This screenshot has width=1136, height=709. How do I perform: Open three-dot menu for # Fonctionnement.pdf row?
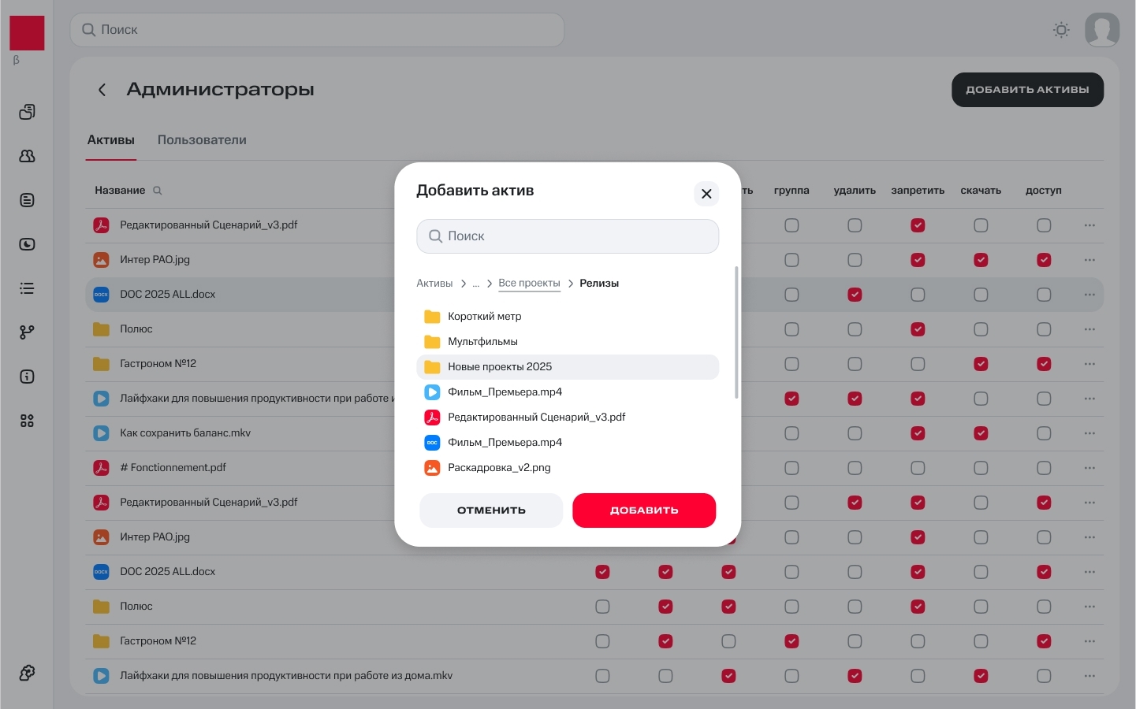tap(1089, 468)
